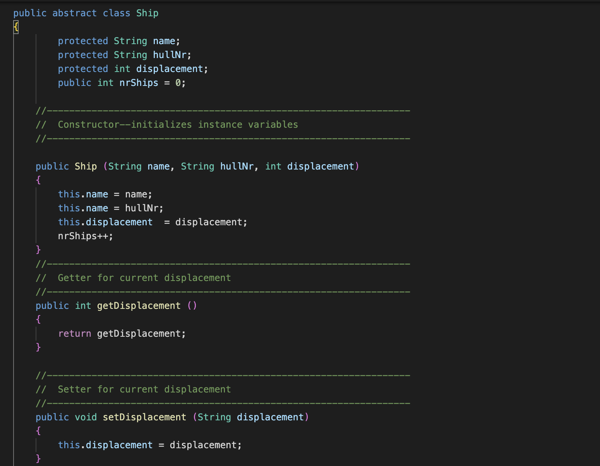Click the String displacement parameter in setDisplacement

point(251,417)
